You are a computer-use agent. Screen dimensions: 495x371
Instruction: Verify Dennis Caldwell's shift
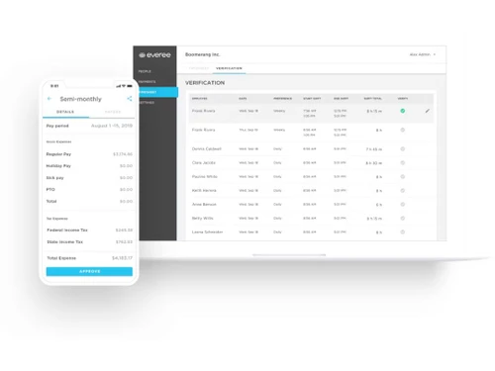click(x=403, y=149)
